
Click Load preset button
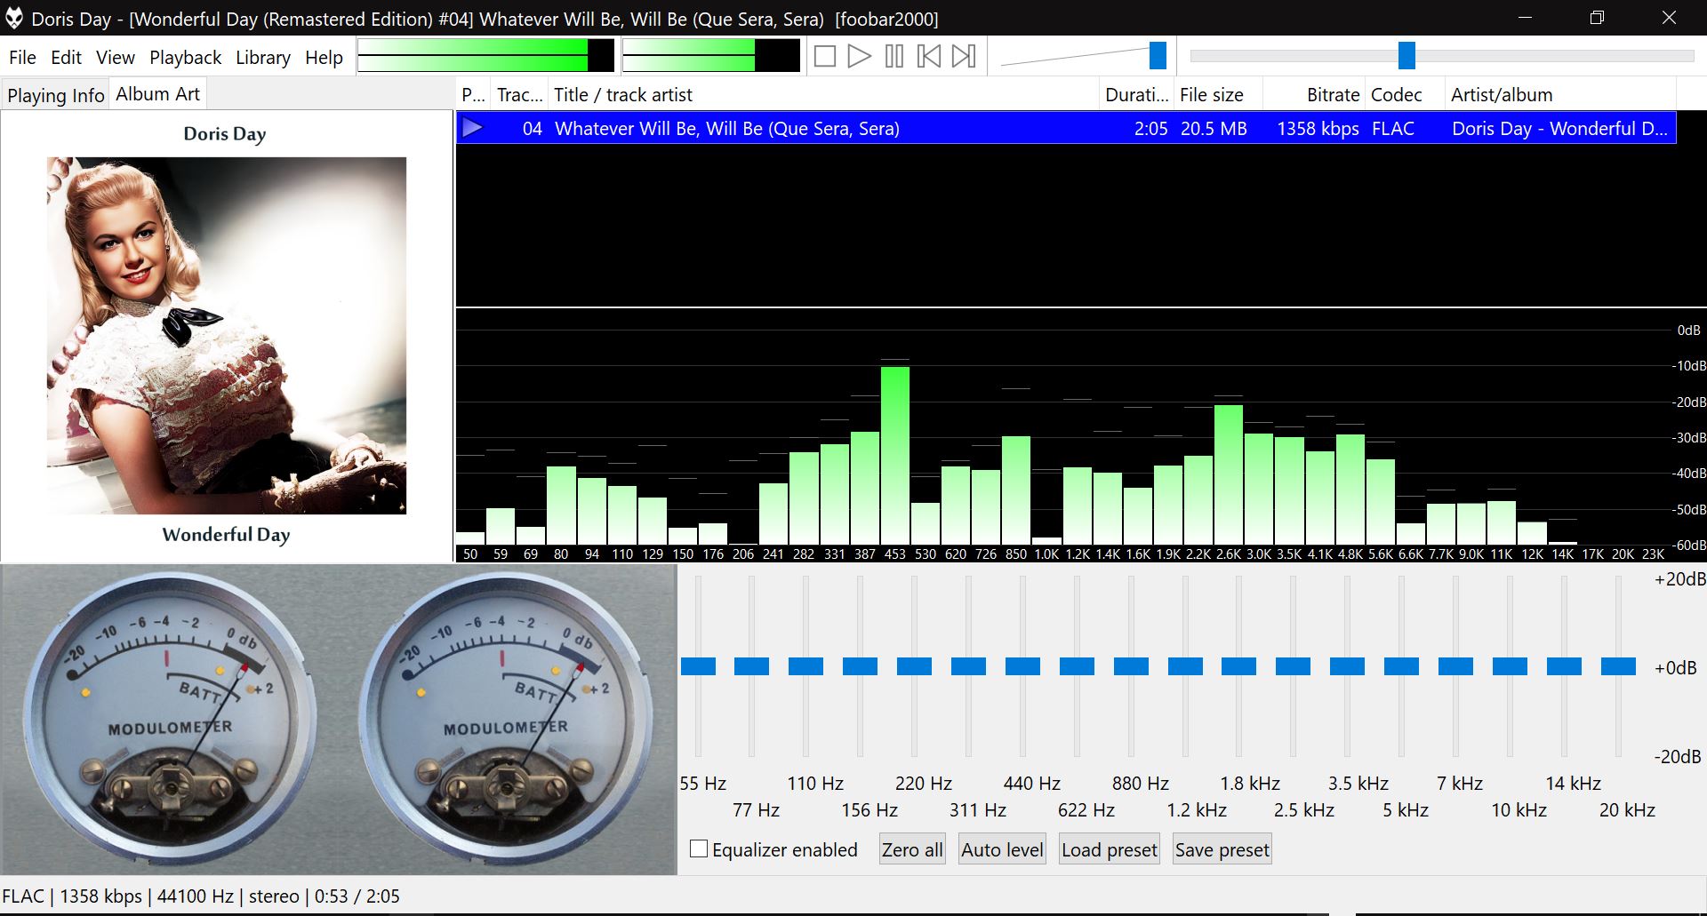pyautogui.click(x=1110, y=849)
